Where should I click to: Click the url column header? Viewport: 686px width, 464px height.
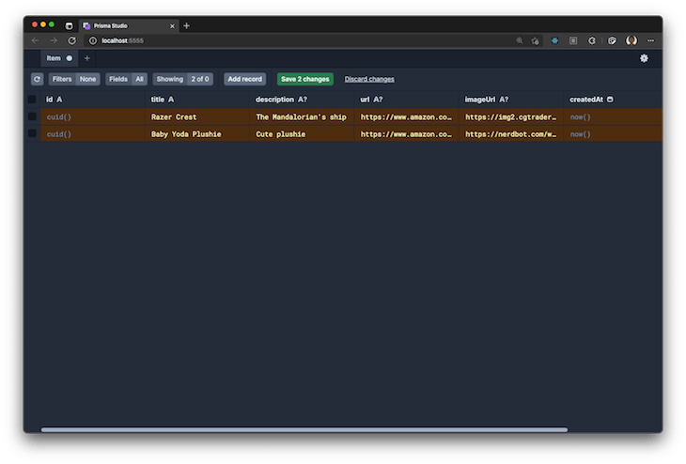click(x=407, y=100)
